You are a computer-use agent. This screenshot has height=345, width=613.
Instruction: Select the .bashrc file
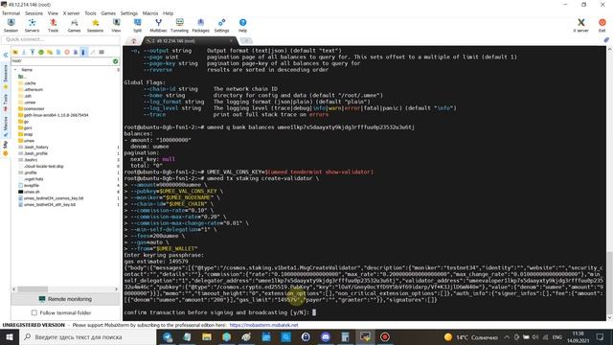click(28, 160)
